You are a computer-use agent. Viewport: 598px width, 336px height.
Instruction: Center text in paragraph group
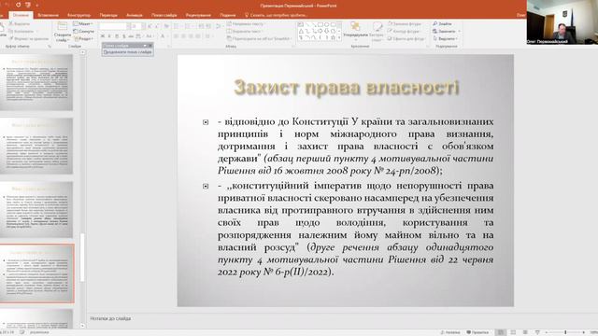[x=183, y=36]
